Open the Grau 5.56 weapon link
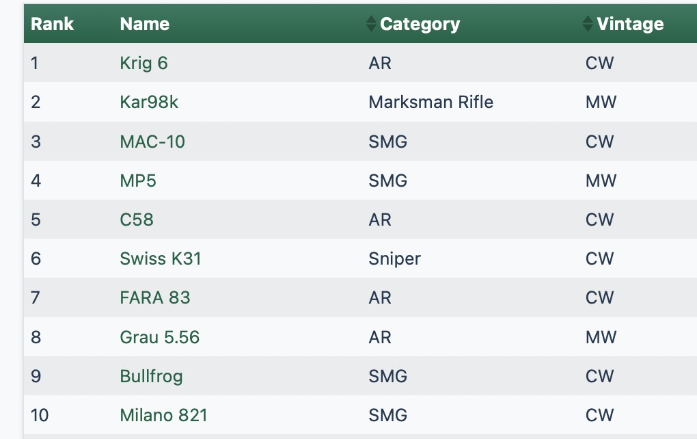The width and height of the screenshot is (697, 439). [x=160, y=337]
